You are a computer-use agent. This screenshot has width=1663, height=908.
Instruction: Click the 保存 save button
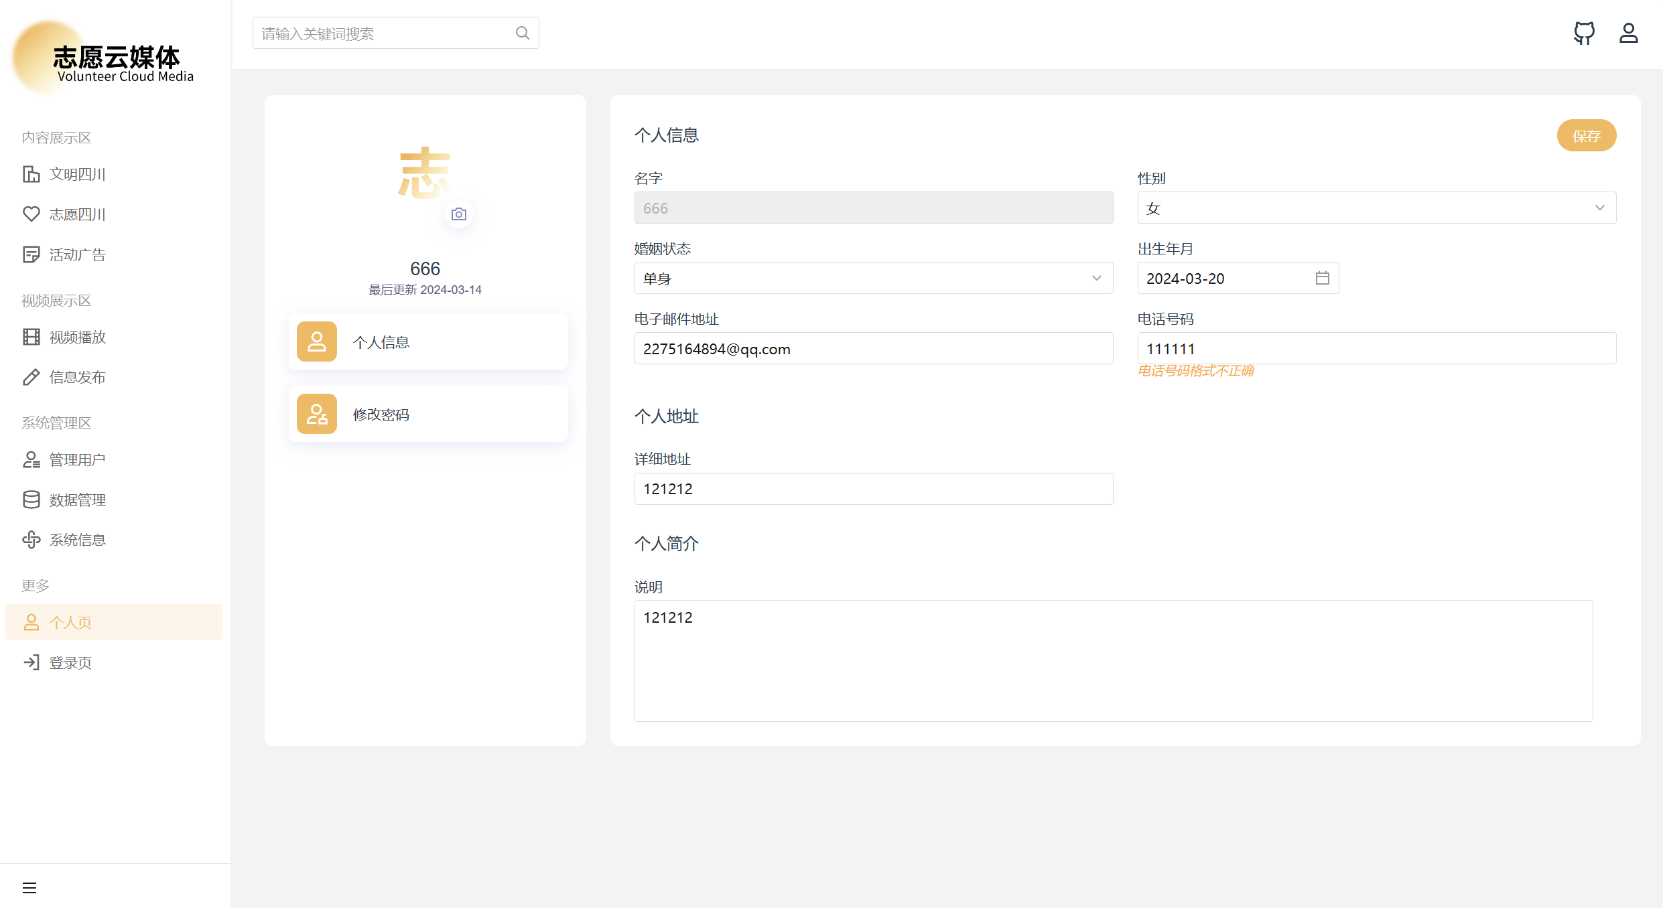click(1586, 136)
